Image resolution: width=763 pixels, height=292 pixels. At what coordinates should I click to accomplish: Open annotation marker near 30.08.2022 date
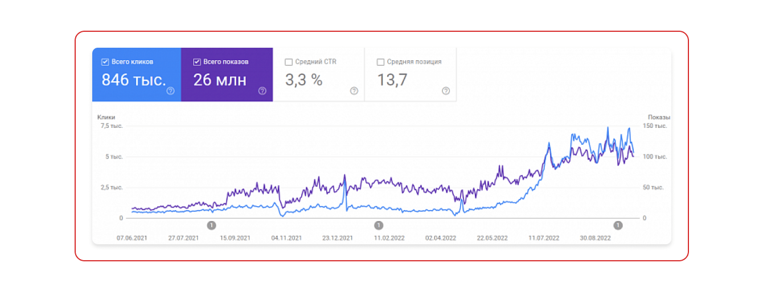click(x=618, y=226)
